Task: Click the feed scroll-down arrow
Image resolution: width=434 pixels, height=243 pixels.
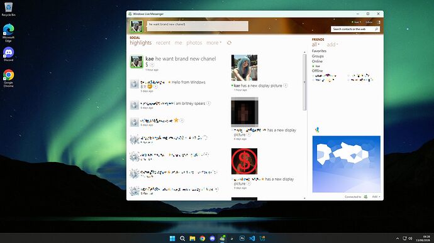Action: (304, 198)
